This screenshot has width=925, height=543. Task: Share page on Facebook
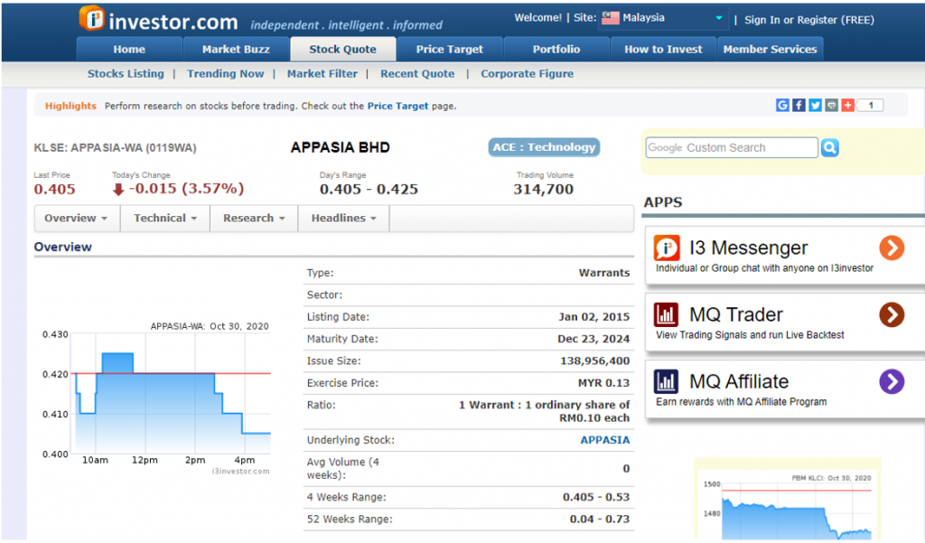pos(799,106)
